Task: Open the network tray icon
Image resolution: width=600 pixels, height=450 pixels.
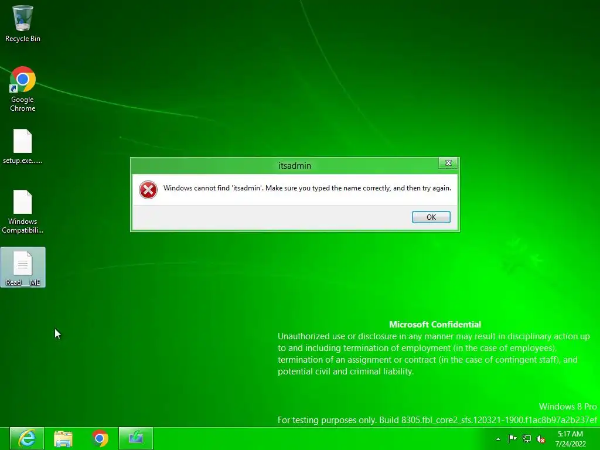Action: (527, 439)
